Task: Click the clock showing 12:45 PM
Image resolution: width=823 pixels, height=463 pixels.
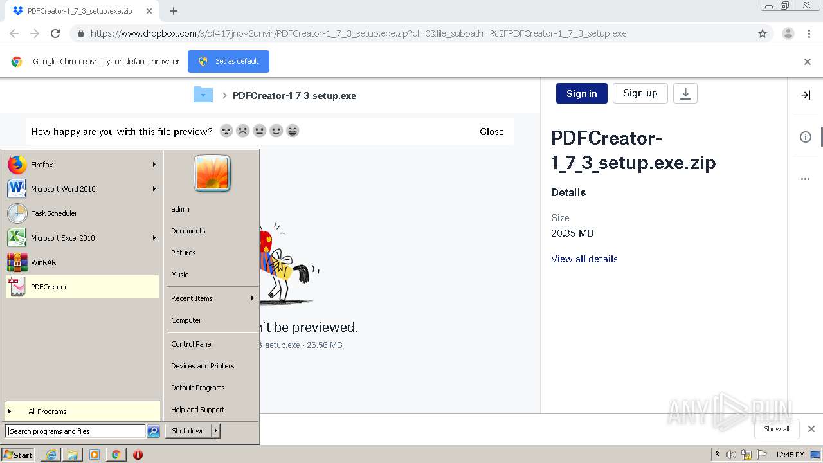Action: click(790, 455)
